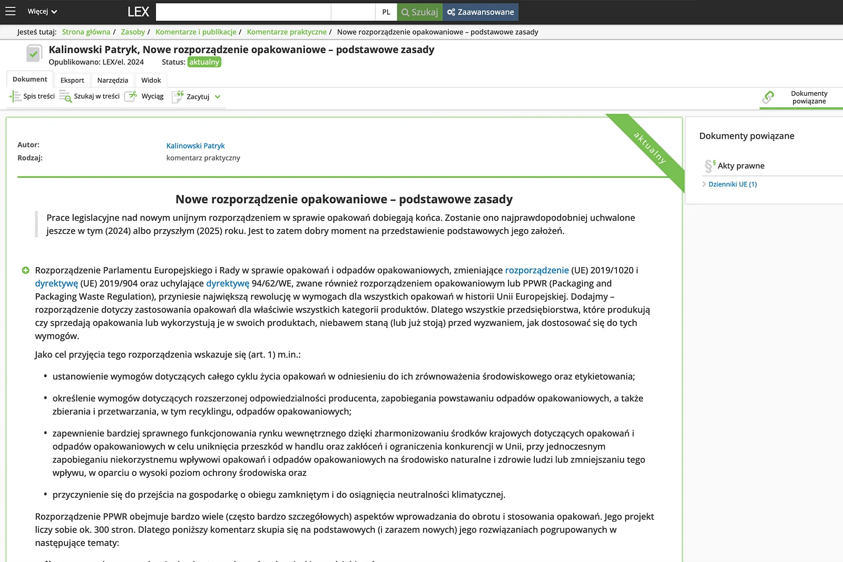Click the Szukaj w treści search icon
This screenshot has width=843, height=562.
65,96
